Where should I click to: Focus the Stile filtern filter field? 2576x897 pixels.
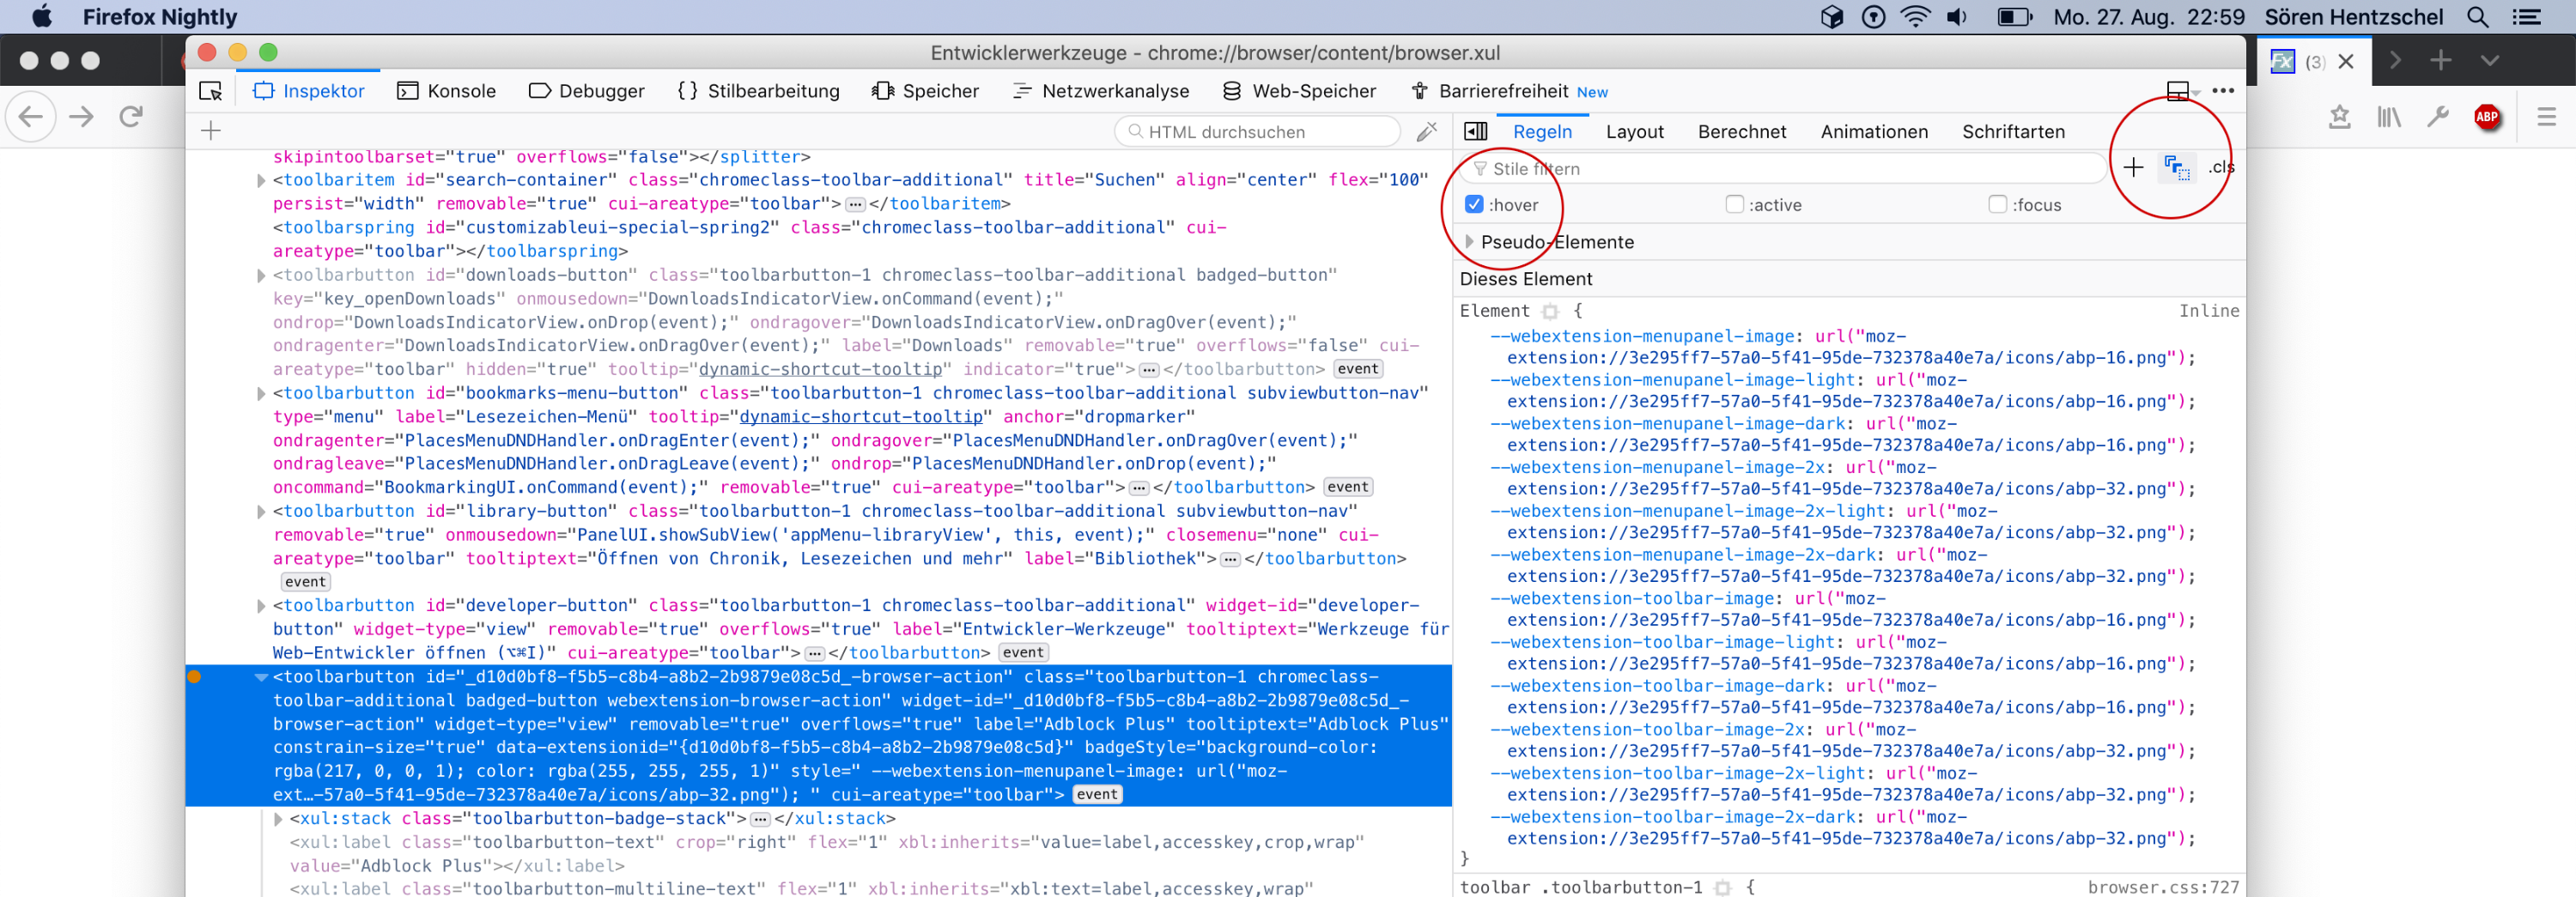tap(1785, 168)
